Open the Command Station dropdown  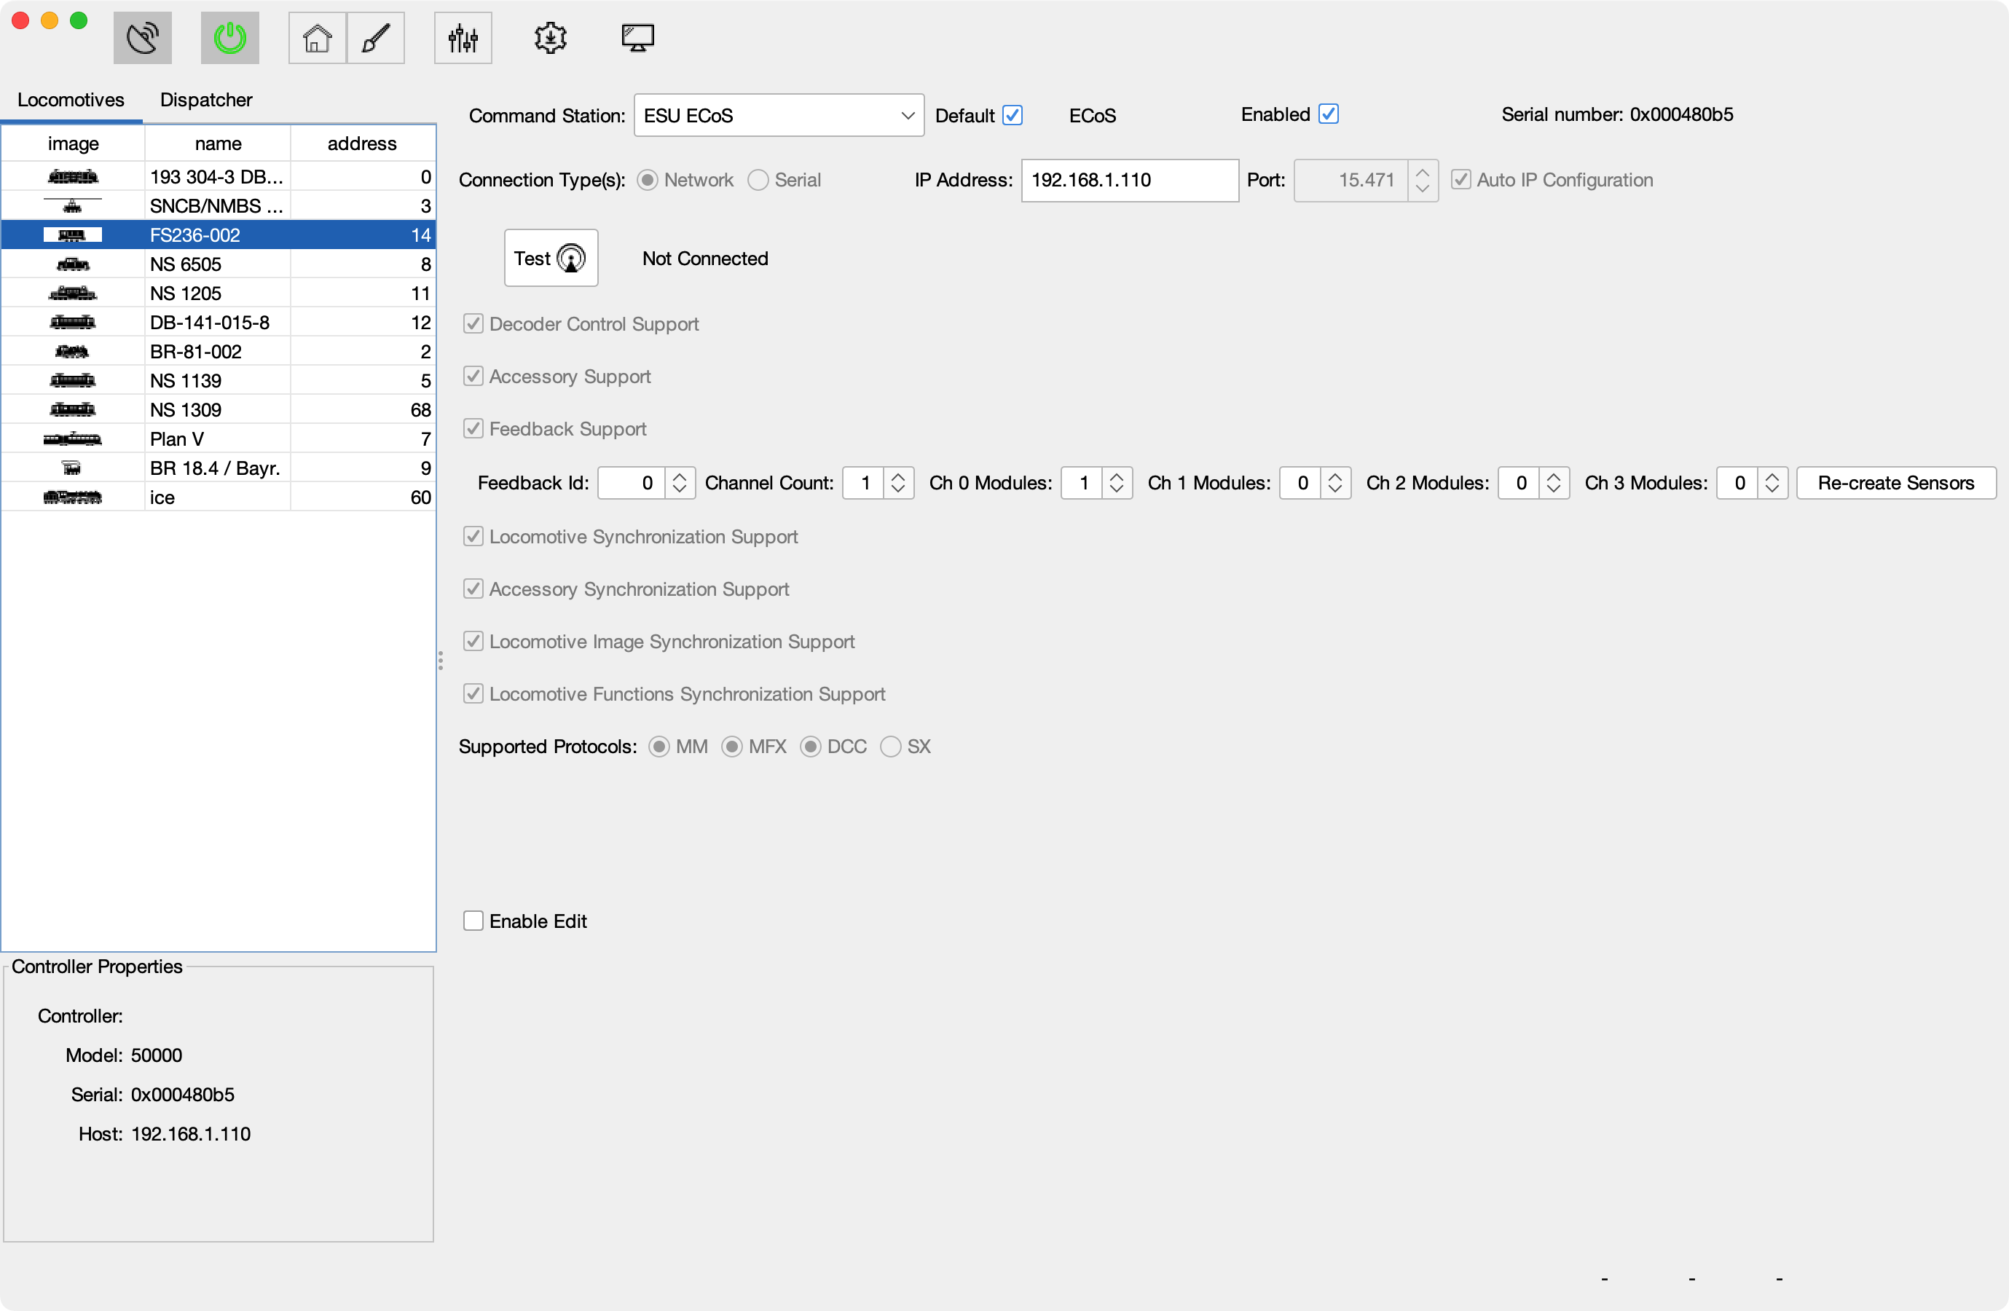[x=778, y=116]
